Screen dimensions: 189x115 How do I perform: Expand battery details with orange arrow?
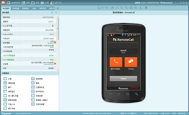pyautogui.click(x=55, y=42)
